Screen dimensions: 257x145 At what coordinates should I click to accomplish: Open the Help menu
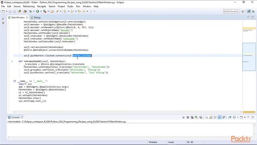[96, 6]
